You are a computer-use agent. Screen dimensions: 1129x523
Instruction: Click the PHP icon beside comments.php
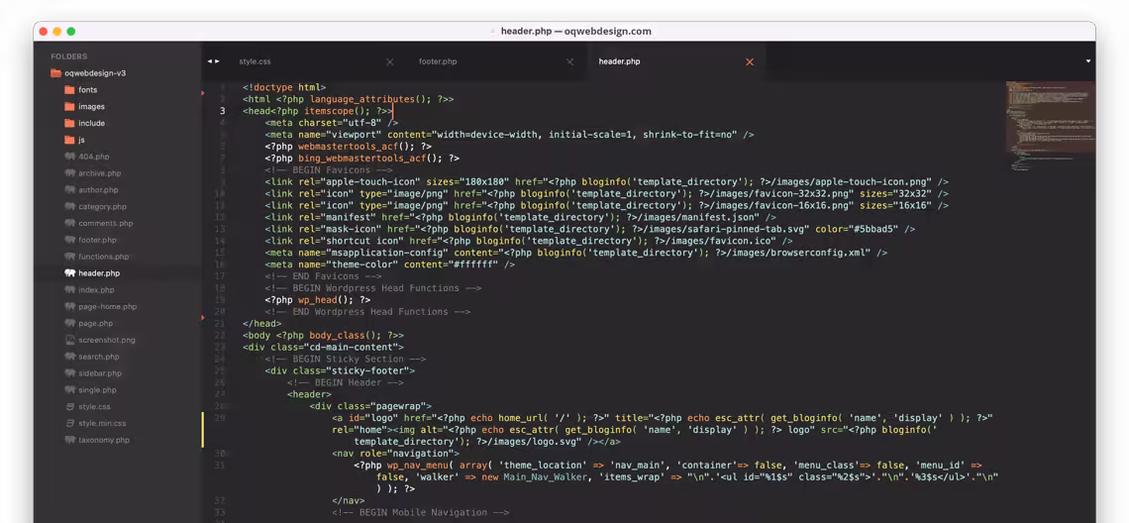click(70, 223)
